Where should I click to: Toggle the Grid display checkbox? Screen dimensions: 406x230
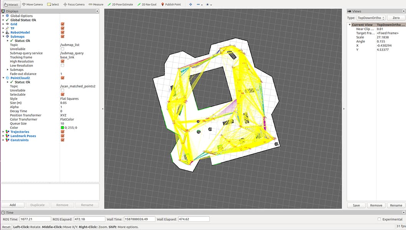[x=62, y=24]
